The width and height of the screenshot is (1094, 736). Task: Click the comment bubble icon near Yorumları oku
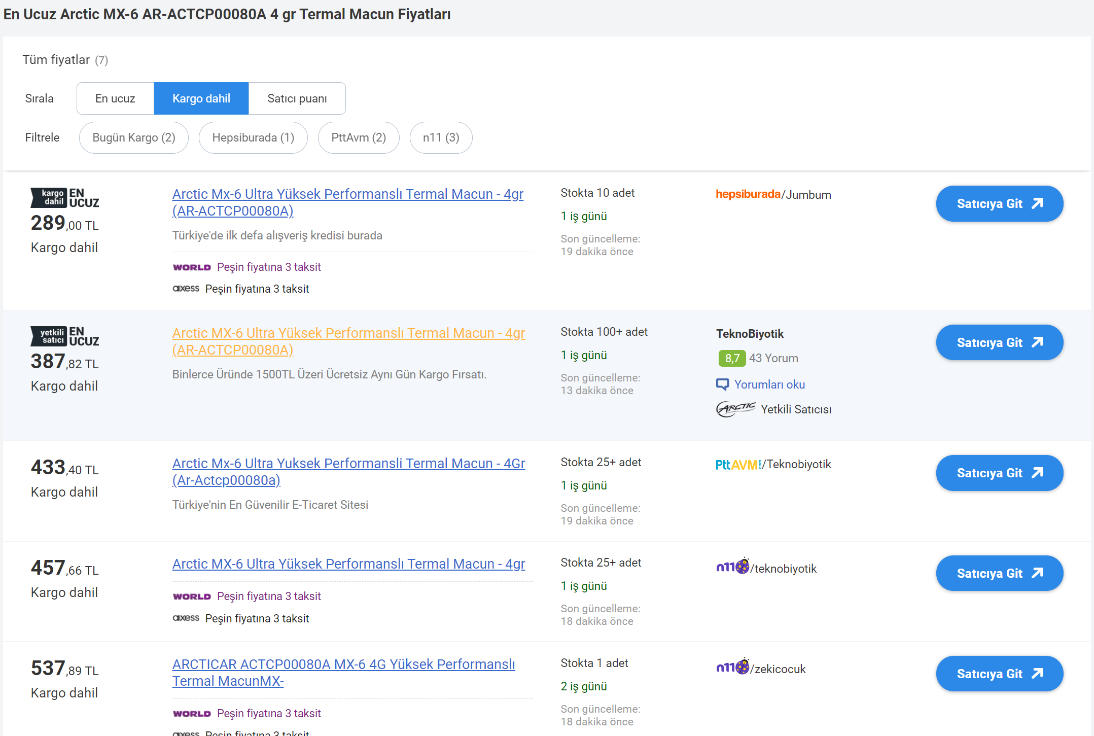coord(722,384)
